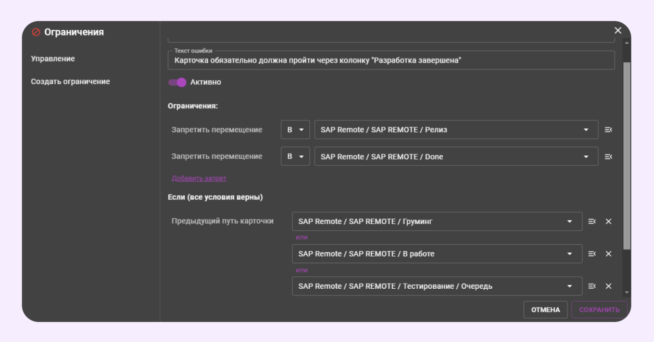Disable the Активно toggle switch
The width and height of the screenshot is (654, 342).
pyautogui.click(x=177, y=83)
